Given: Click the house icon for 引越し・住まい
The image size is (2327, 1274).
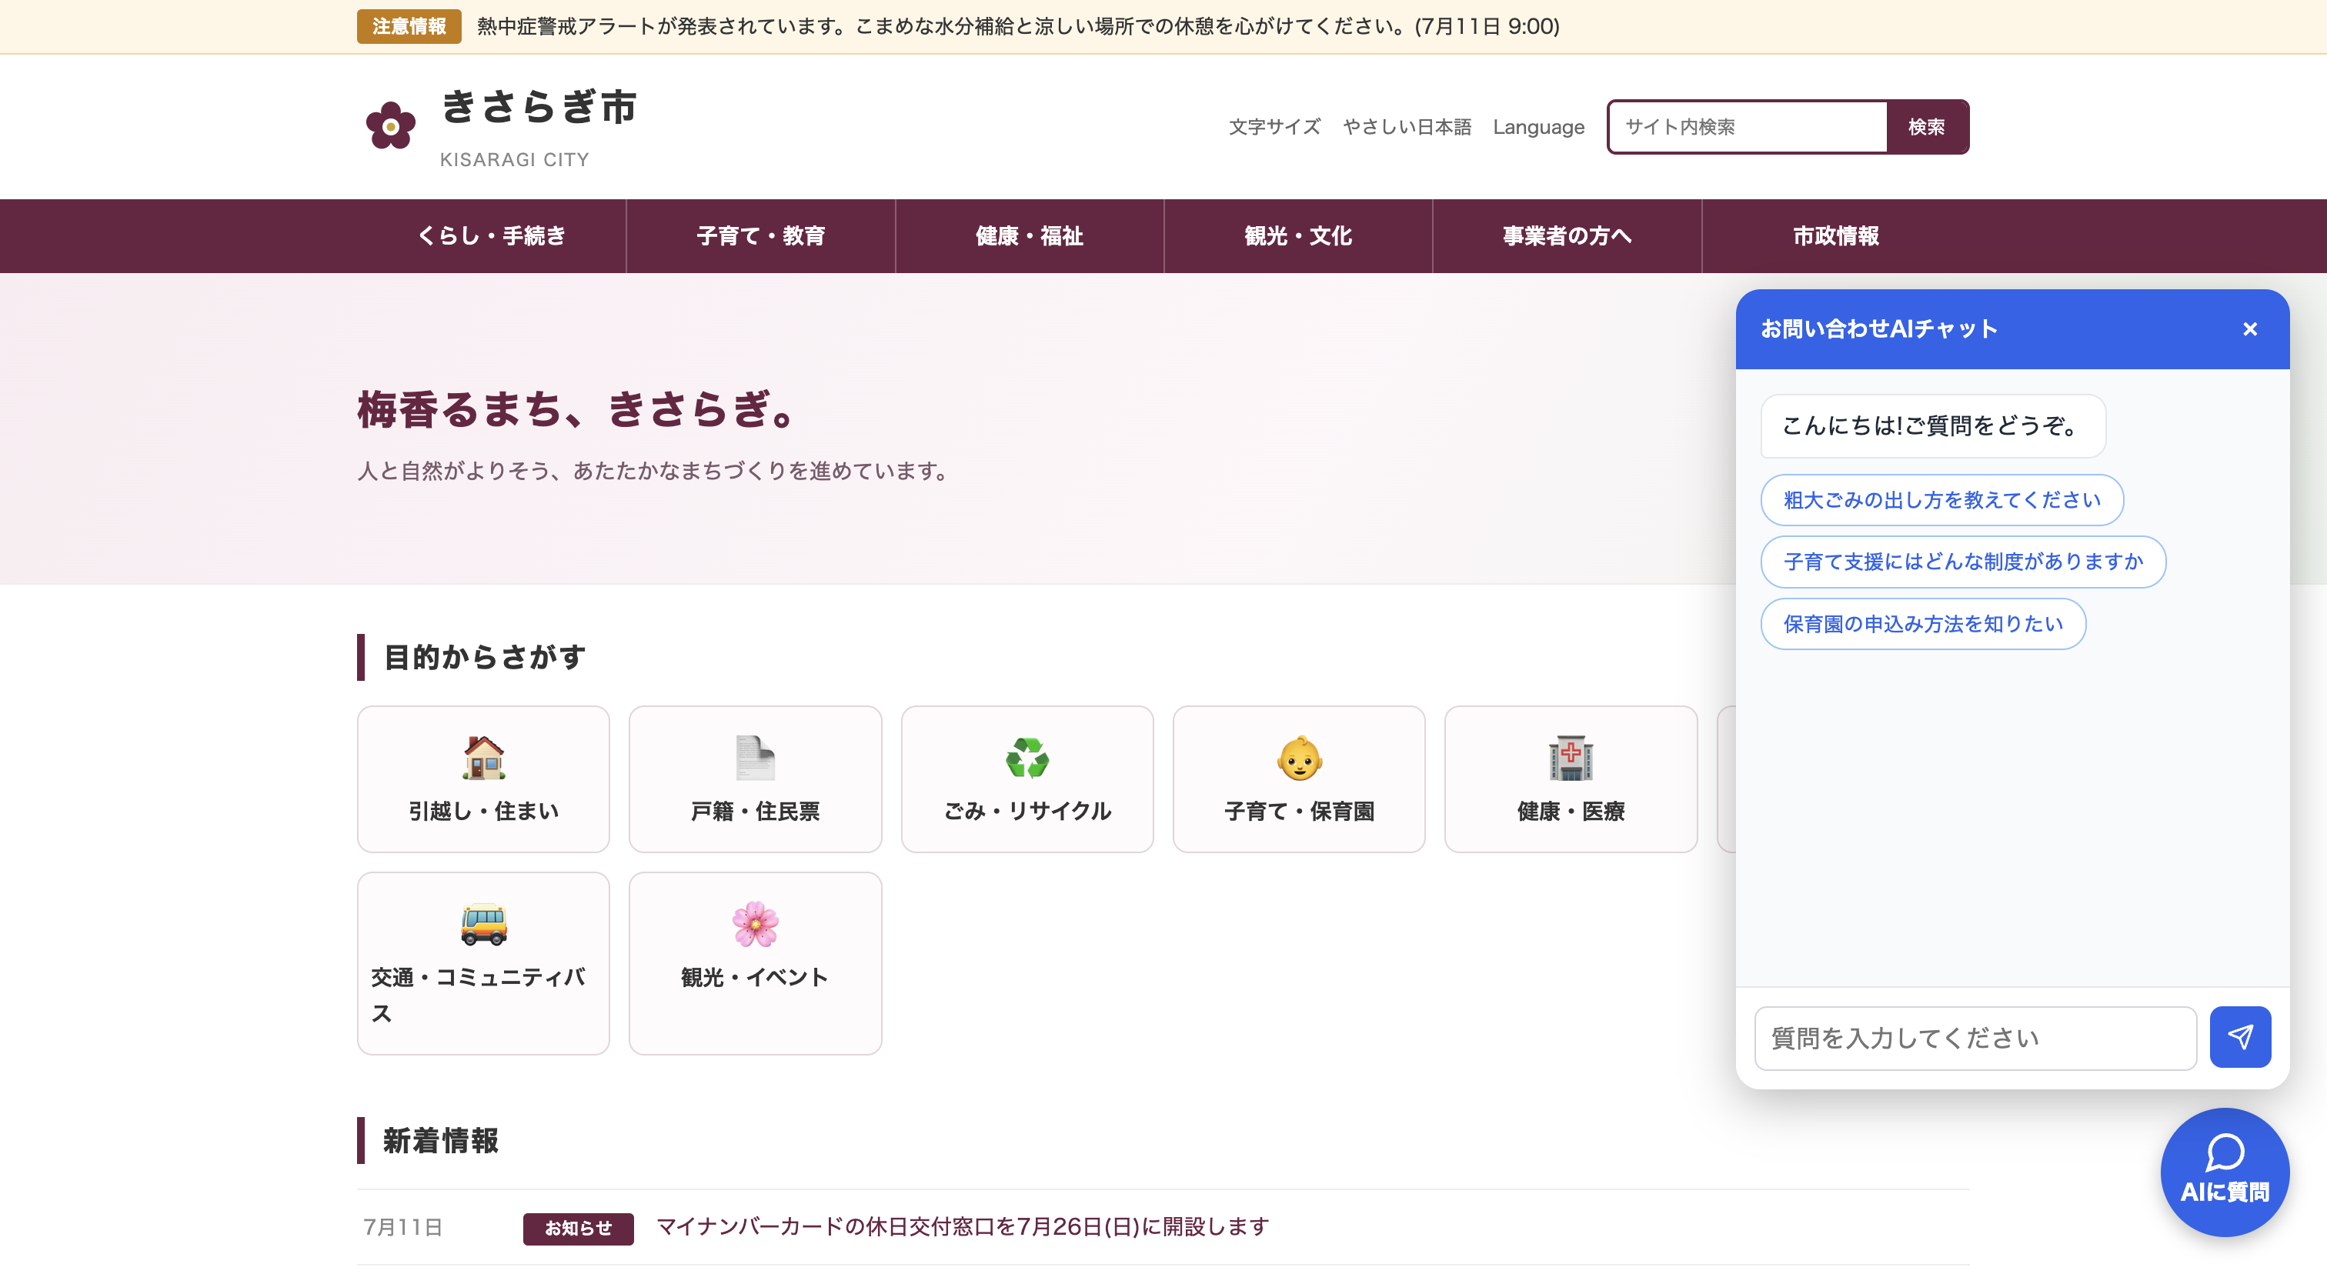Looking at the screenshot, I should [x=483, y=758].
